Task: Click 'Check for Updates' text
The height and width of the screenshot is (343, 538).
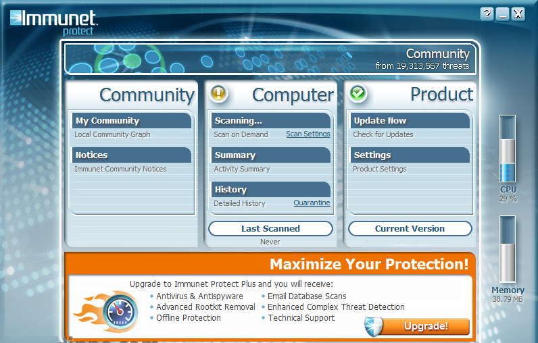Action: [x=383, y=134]
